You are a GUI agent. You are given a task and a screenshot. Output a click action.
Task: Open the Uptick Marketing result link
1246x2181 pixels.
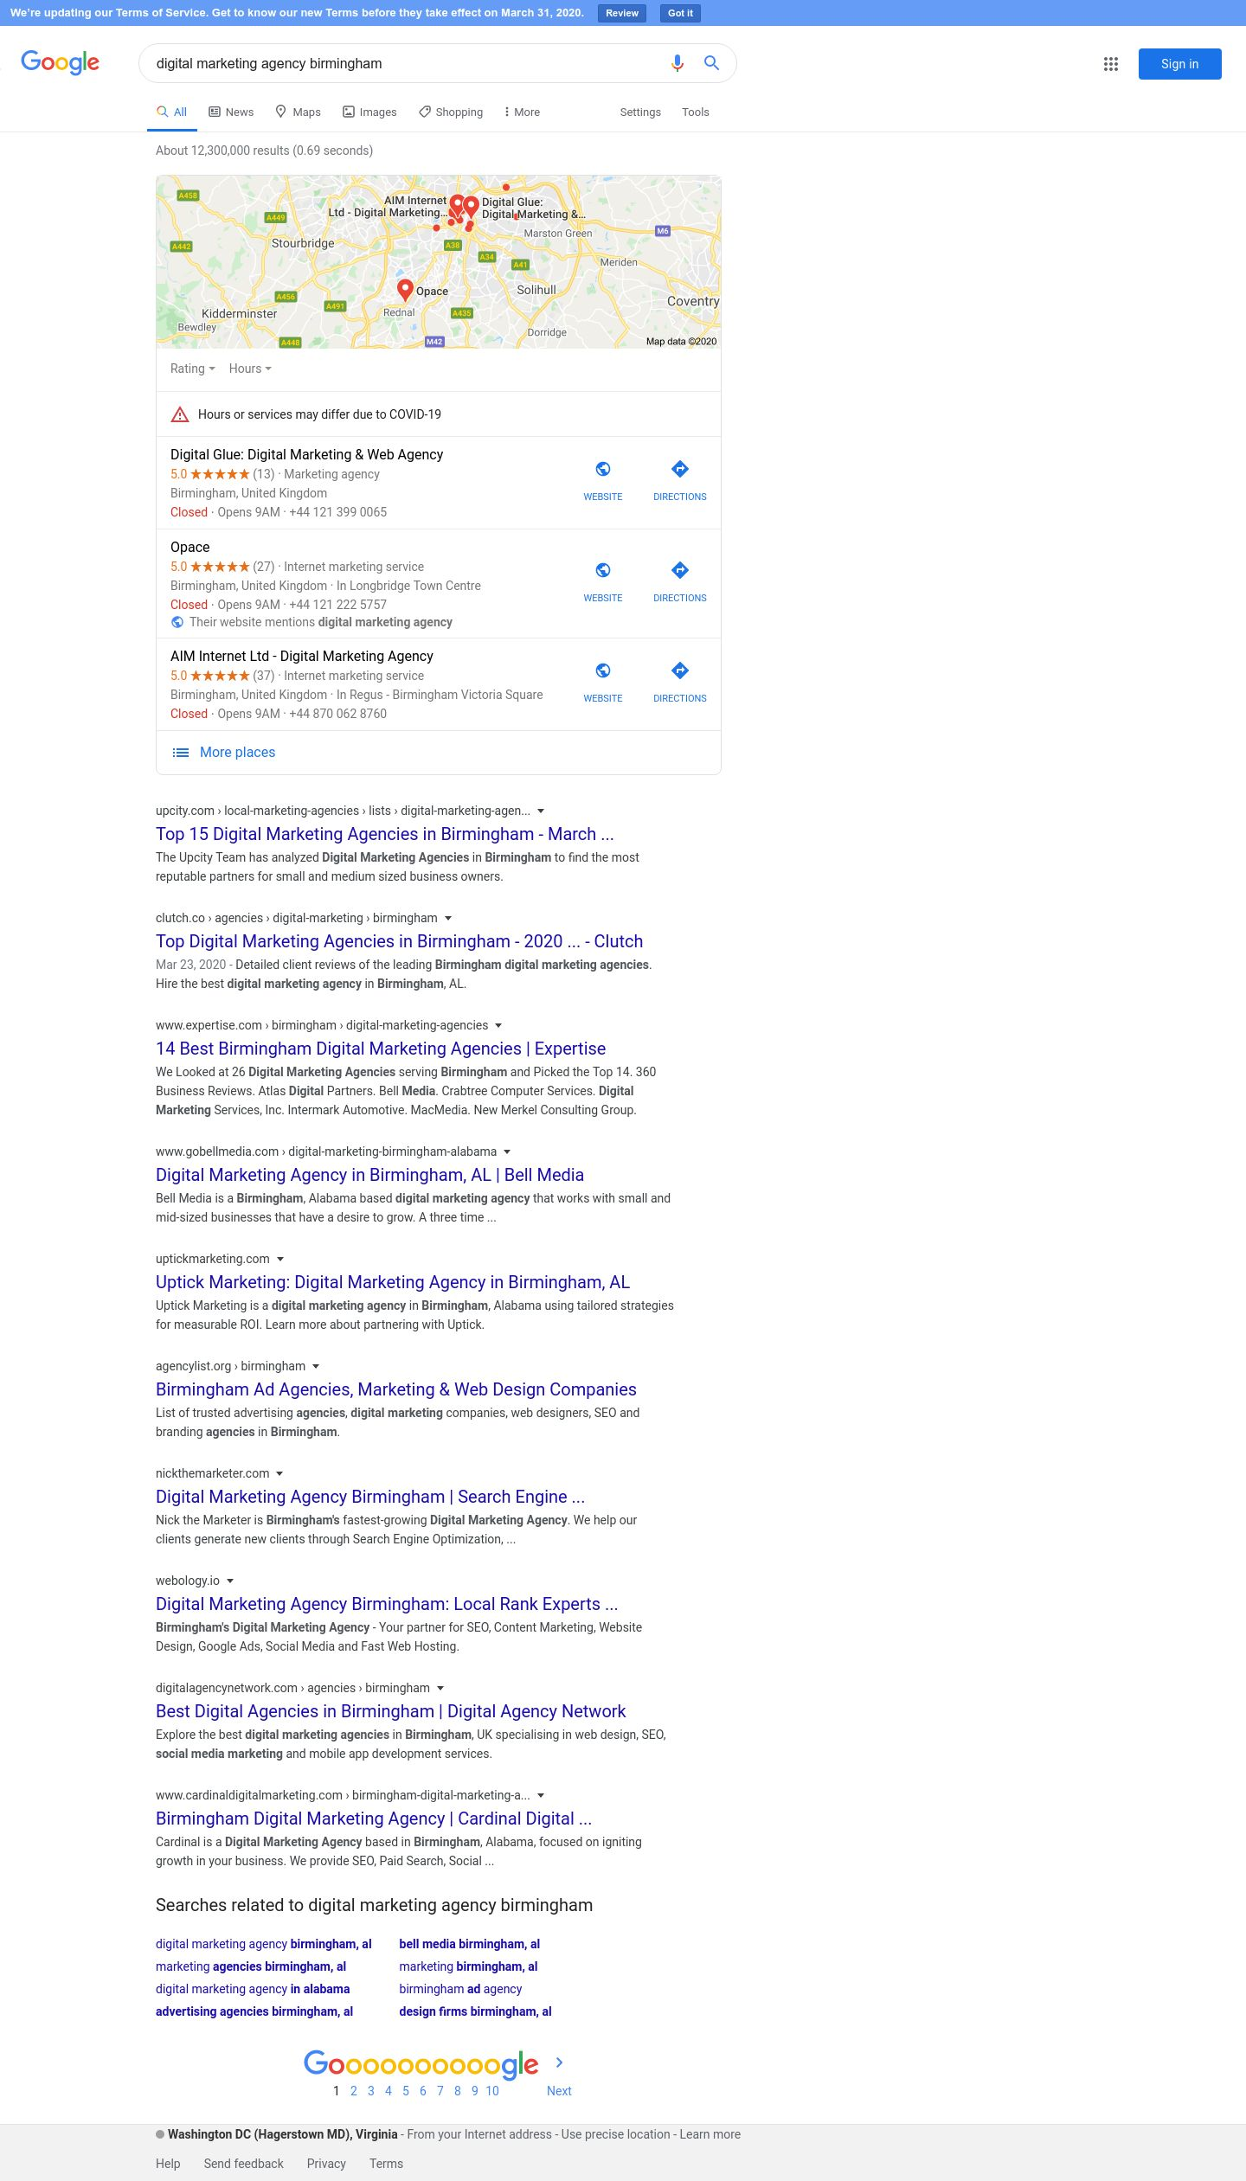[x=393, y=1282]
